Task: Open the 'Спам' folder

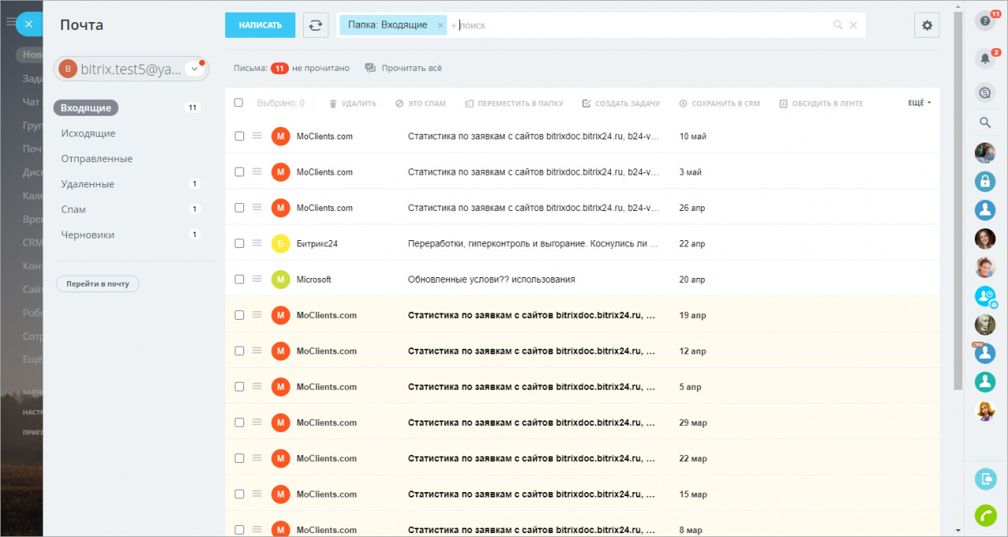Action: click(74, 209)
